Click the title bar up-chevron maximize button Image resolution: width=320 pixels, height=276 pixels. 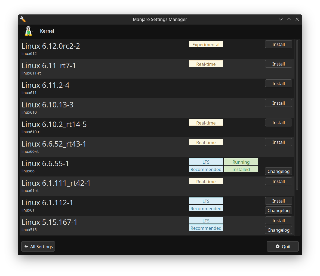pos(289,19)
